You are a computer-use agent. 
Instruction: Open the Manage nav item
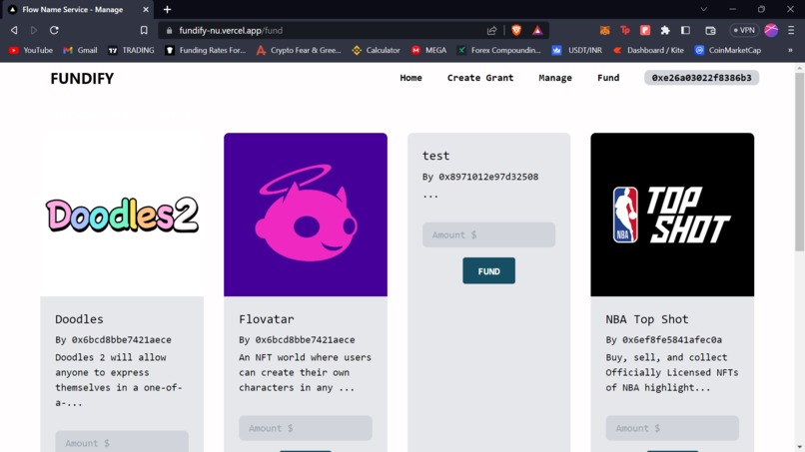[555, 78]
